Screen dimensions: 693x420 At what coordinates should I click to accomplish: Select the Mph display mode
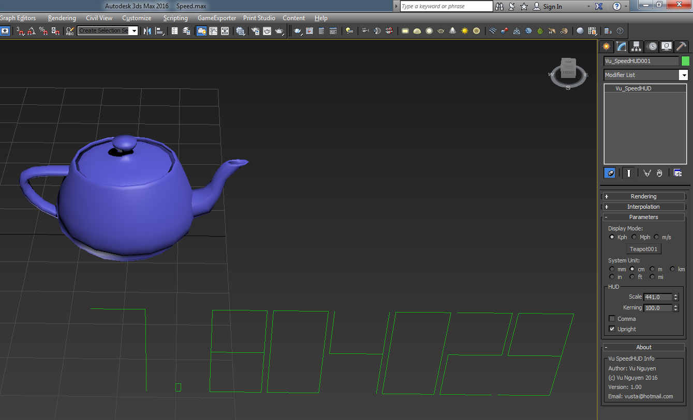[634, 237]
